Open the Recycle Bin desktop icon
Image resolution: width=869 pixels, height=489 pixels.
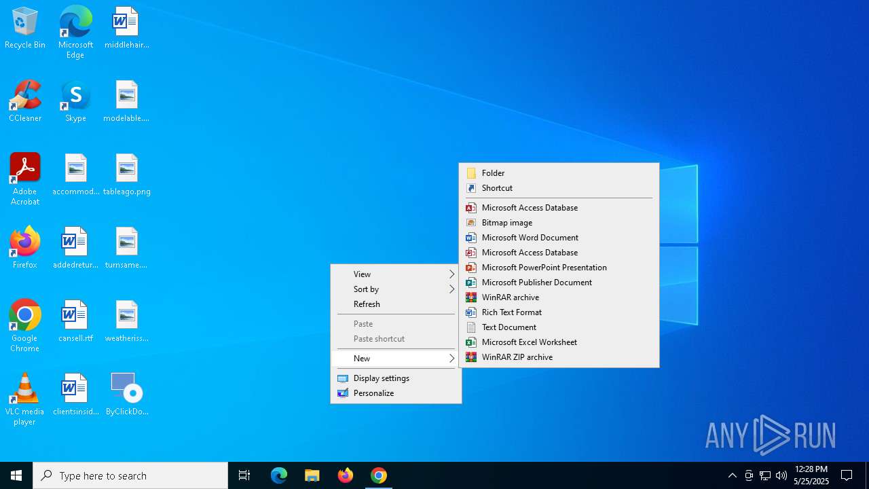25,29
